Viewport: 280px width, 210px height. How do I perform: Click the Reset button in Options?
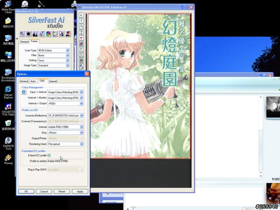coord(62,192)
